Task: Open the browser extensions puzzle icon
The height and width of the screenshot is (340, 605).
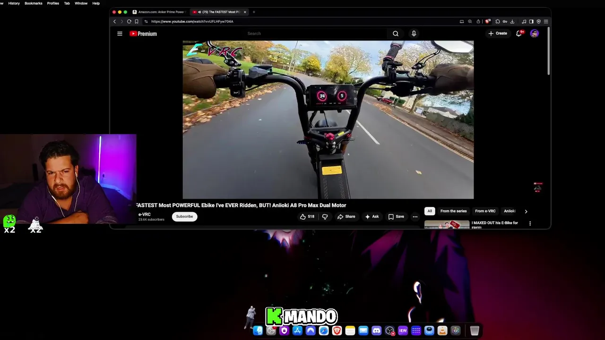Action: click(x=498, y=21)
